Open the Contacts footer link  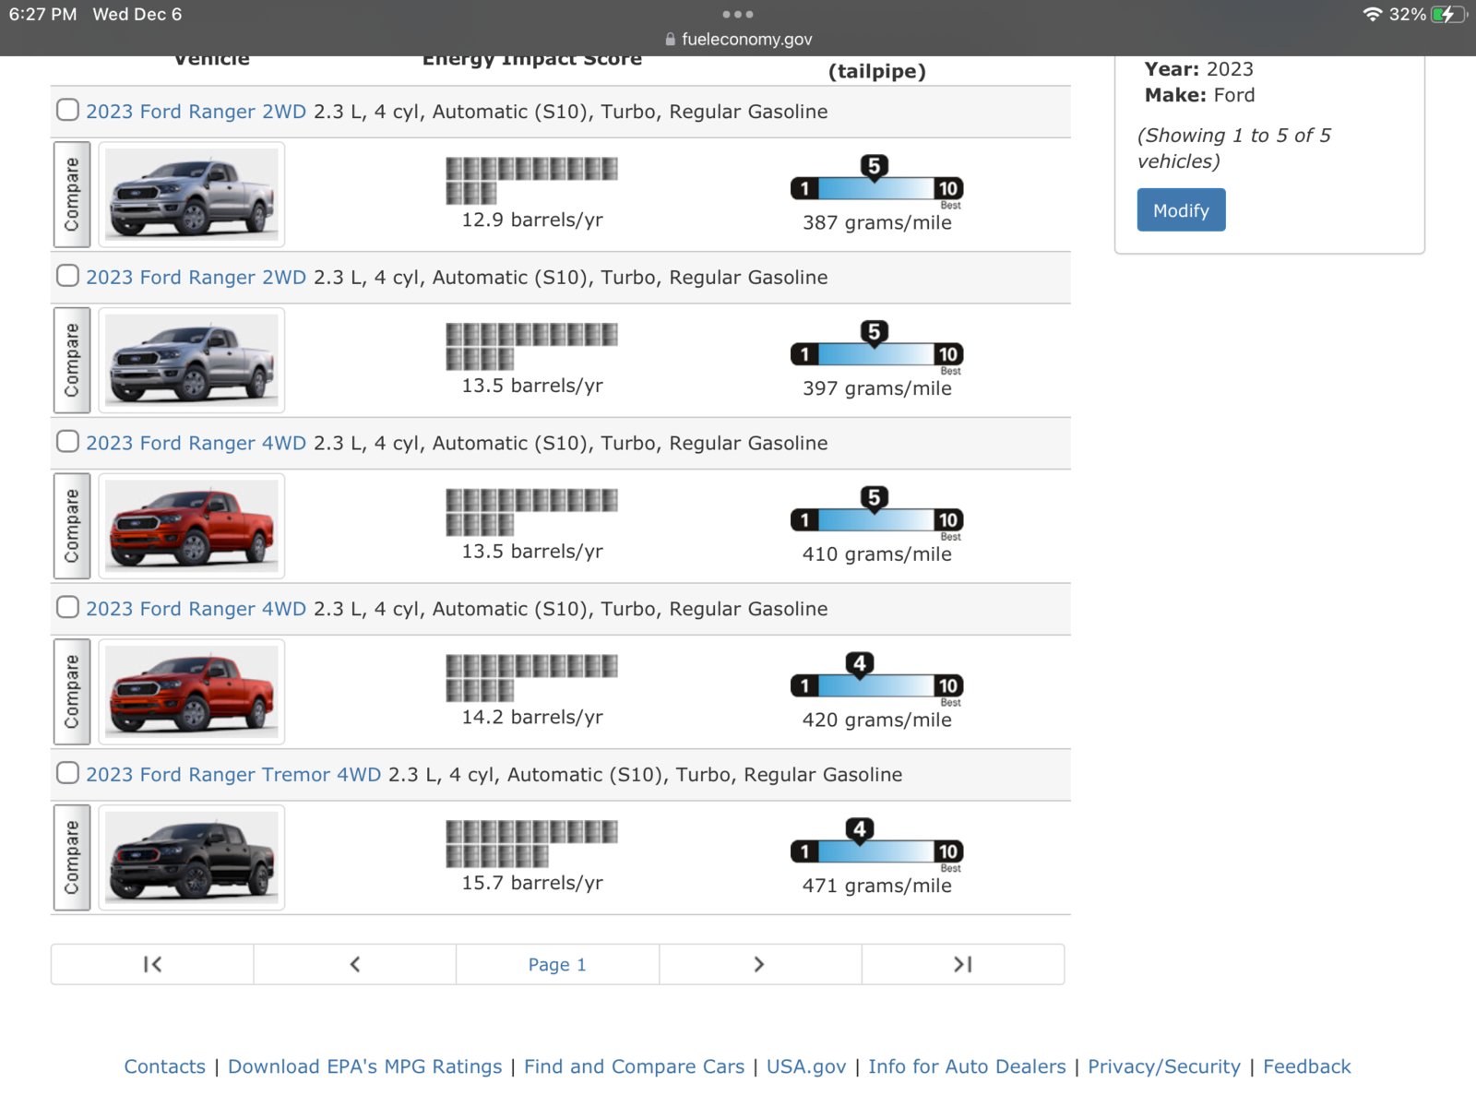[165, 1066]
